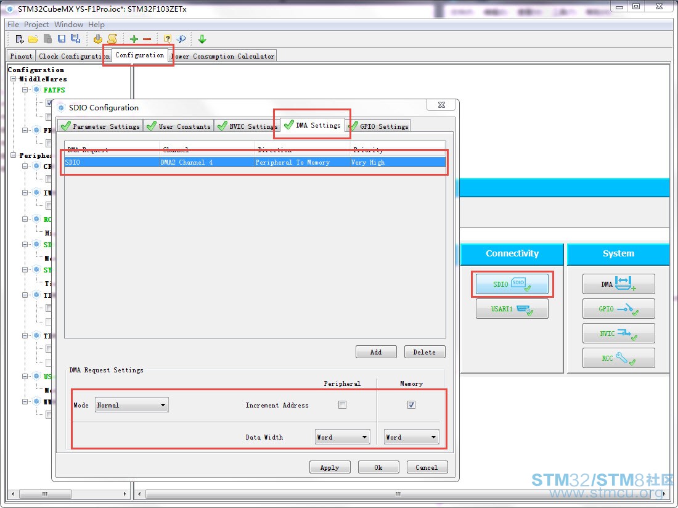
Task: Open the Window menu
Action: pos(68,25)
